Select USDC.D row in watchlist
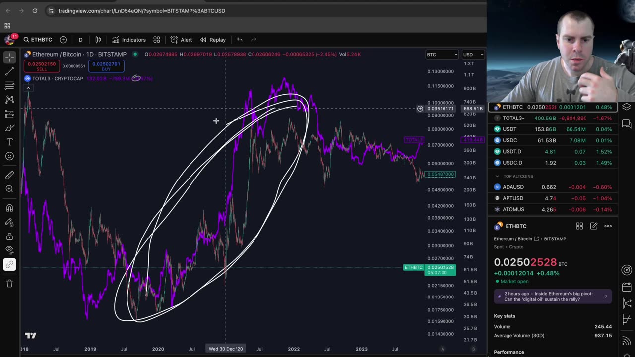Viewport: 635px width, 357px height. point(553,163)
